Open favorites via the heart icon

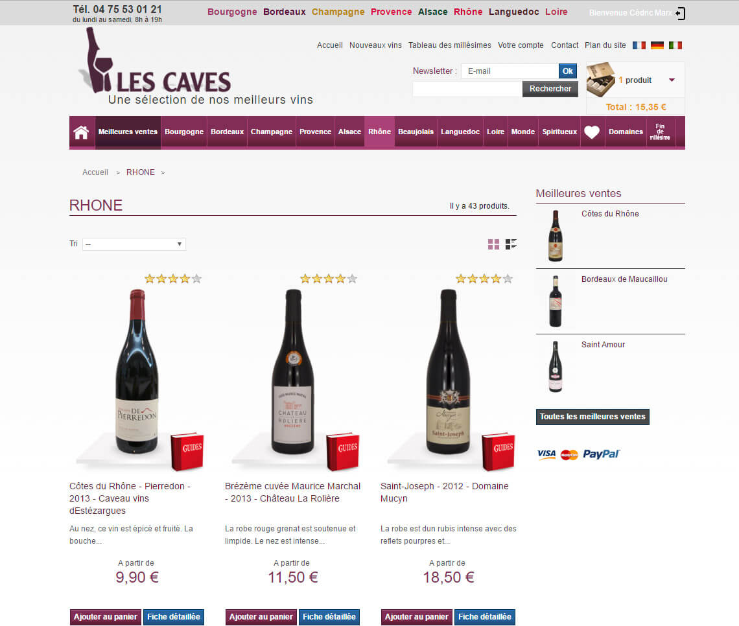[592, 132]
